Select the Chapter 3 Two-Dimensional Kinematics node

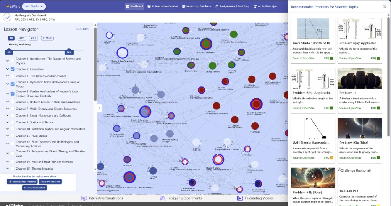point(123,53)
